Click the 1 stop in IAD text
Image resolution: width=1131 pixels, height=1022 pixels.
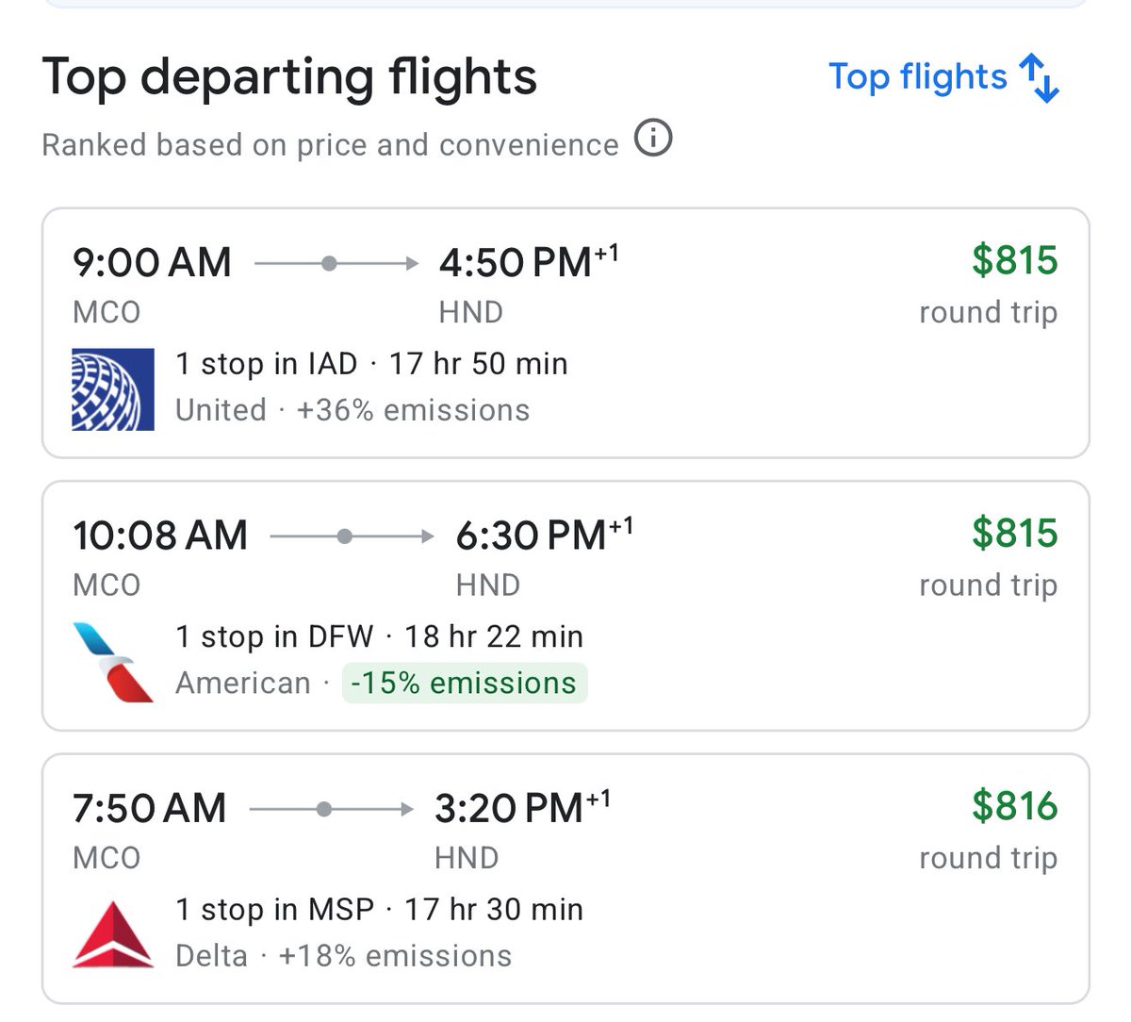[x=267, y=364]
